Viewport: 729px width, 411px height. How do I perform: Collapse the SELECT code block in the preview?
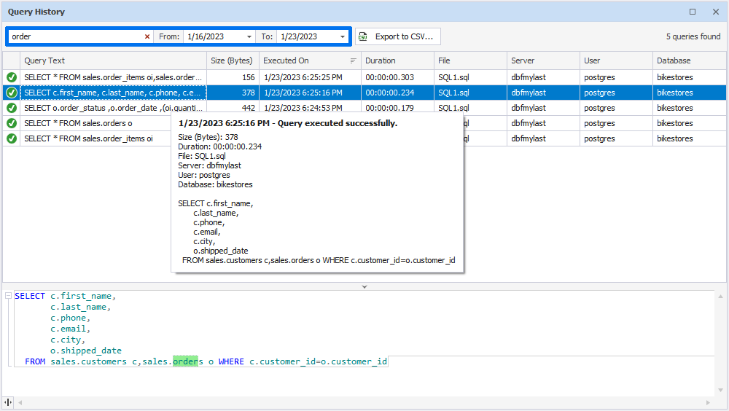click(8, 296)
